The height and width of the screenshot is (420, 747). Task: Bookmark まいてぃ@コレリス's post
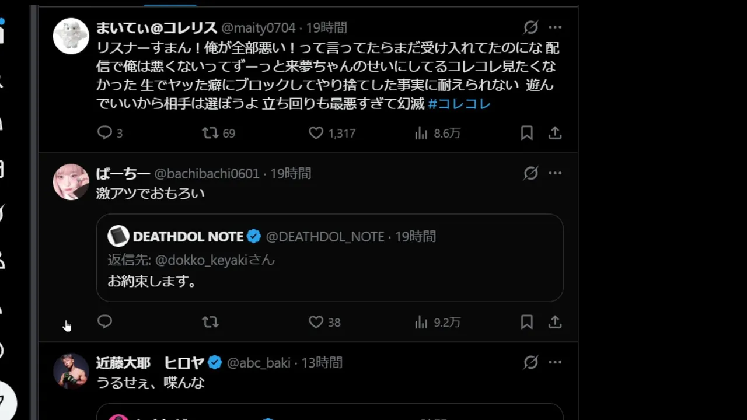tap(526, 133)
